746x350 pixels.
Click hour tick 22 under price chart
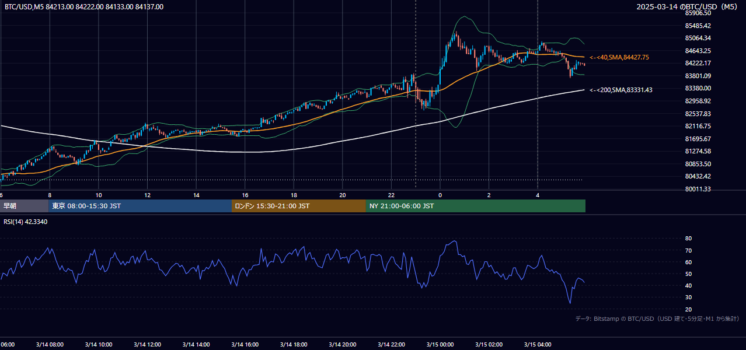coord(391,195)
